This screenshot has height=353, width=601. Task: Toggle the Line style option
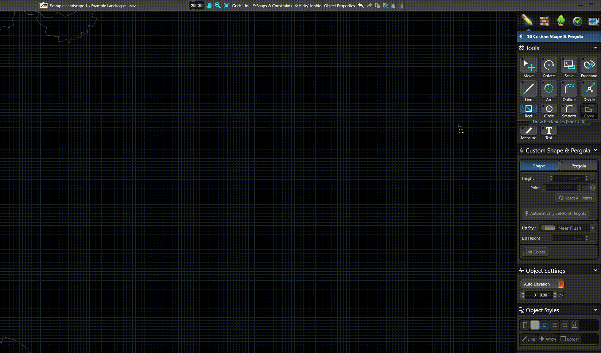point(528,339)
